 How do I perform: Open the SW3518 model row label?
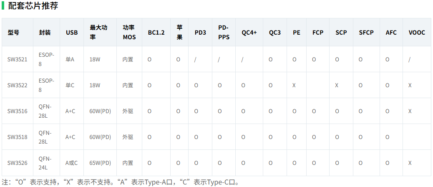pyautogui.click(x=17, y=137)
